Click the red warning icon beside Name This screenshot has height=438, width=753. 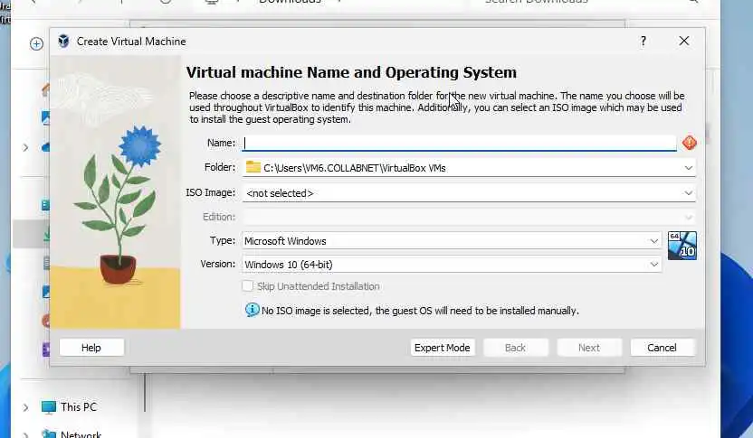(689, 143)
